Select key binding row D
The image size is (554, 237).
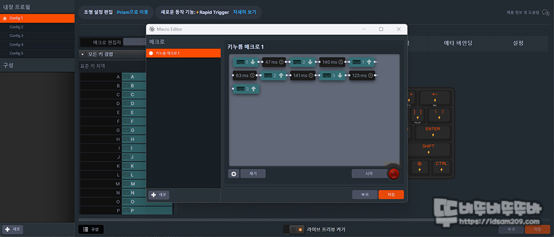113,104
